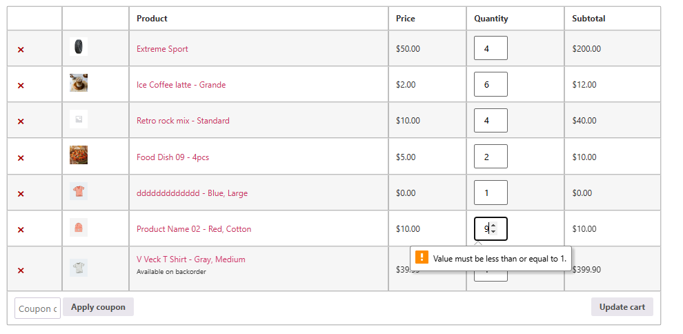Remove Product Name 02 item
Image resolution: width=683 pixels, height=334 pixels.
pos(21,230)
